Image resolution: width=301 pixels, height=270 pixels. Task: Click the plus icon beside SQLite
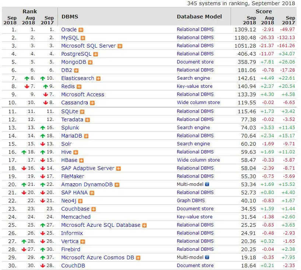pos(82,112)
